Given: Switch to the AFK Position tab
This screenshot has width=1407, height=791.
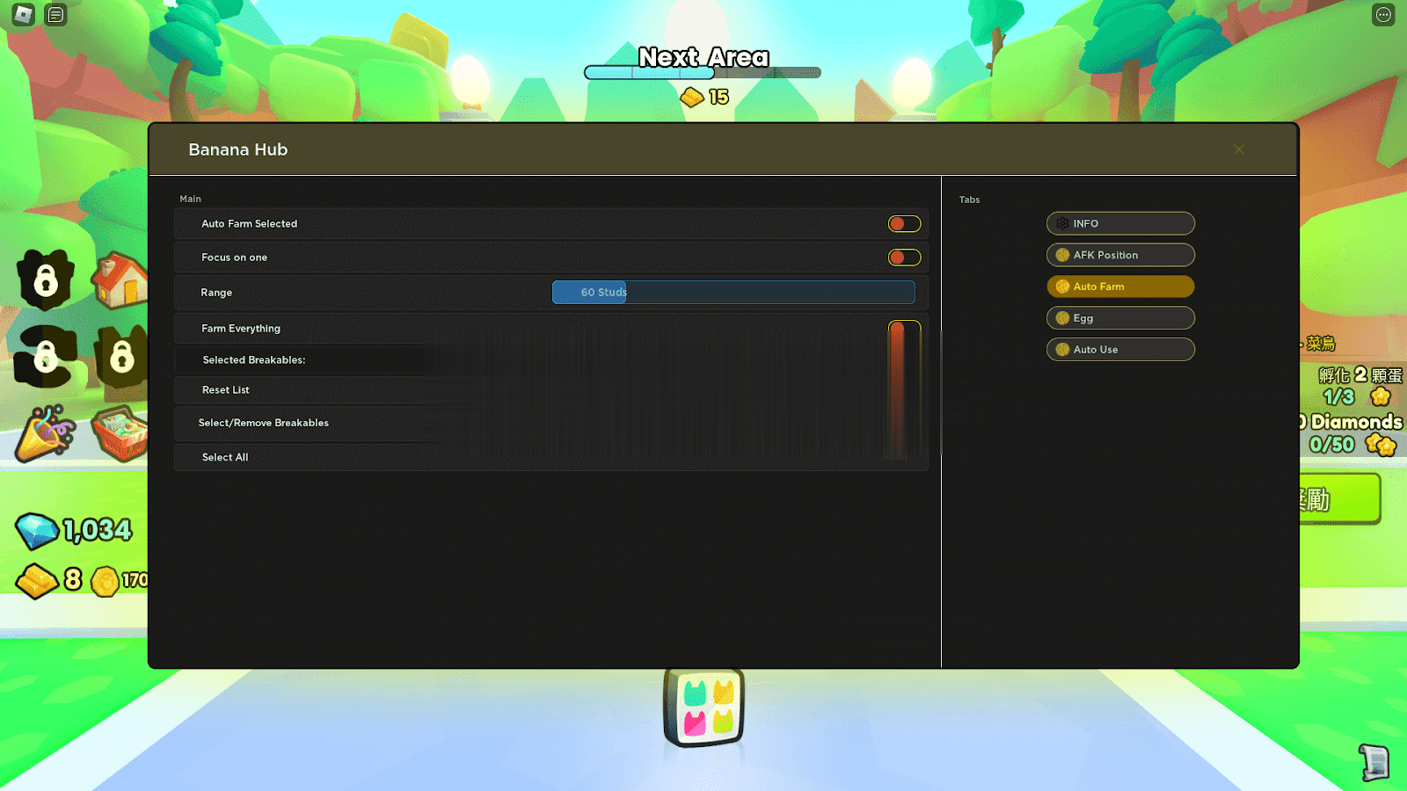Looking at the screenshot, I should [x=1120, y=256].
